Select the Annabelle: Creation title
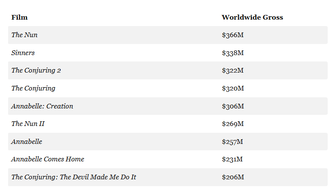This screenshot has width=329, height=190. tap(42, 106)
